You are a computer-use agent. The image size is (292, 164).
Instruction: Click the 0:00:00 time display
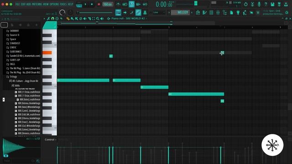point(164,4)
